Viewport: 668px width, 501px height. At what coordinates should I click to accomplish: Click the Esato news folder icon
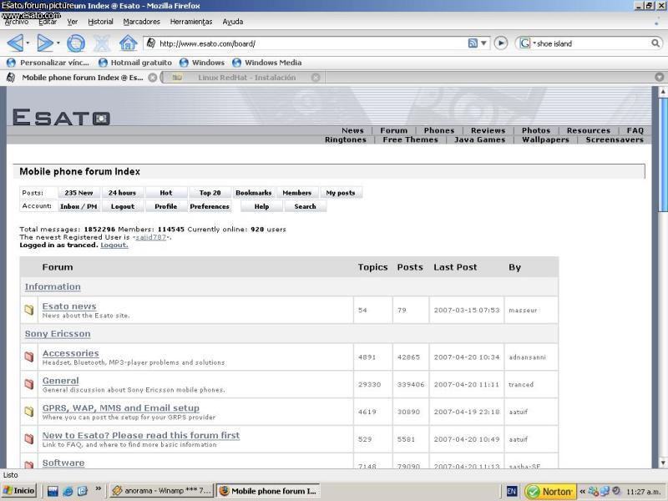click(x=29, y=310)
